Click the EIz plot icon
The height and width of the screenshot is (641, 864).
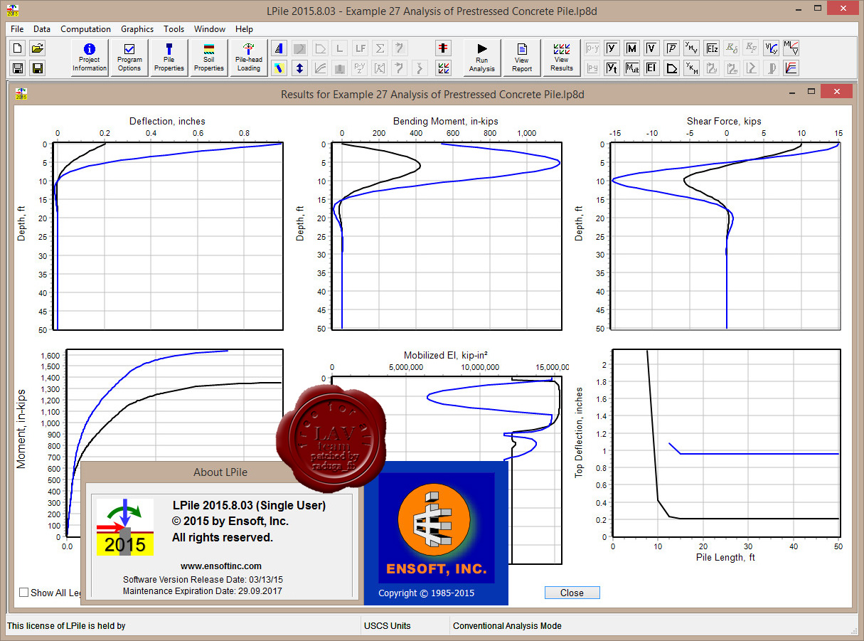tap(711, 48)
